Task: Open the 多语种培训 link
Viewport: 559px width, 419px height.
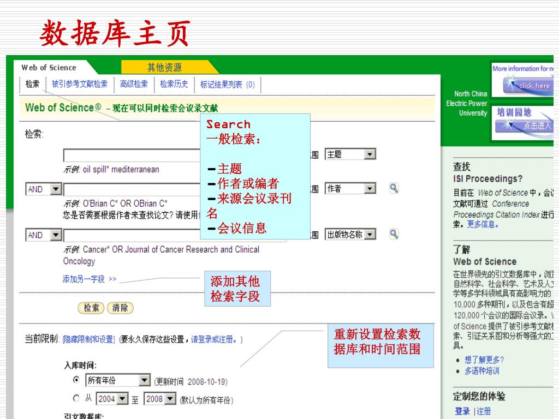Action: click(481, 371)
